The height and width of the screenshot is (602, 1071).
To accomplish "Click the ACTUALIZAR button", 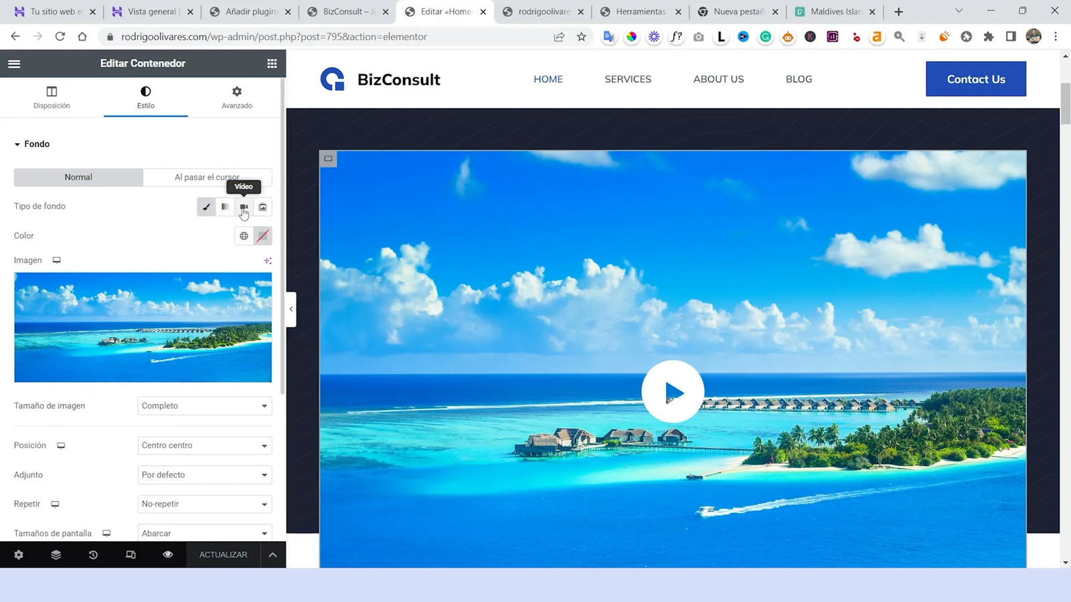I will (x=223, y=555).
